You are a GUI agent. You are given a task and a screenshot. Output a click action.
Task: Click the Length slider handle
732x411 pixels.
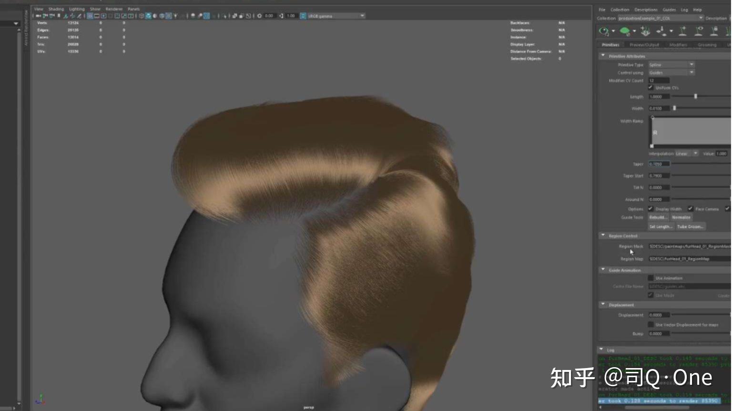point(696,96)
